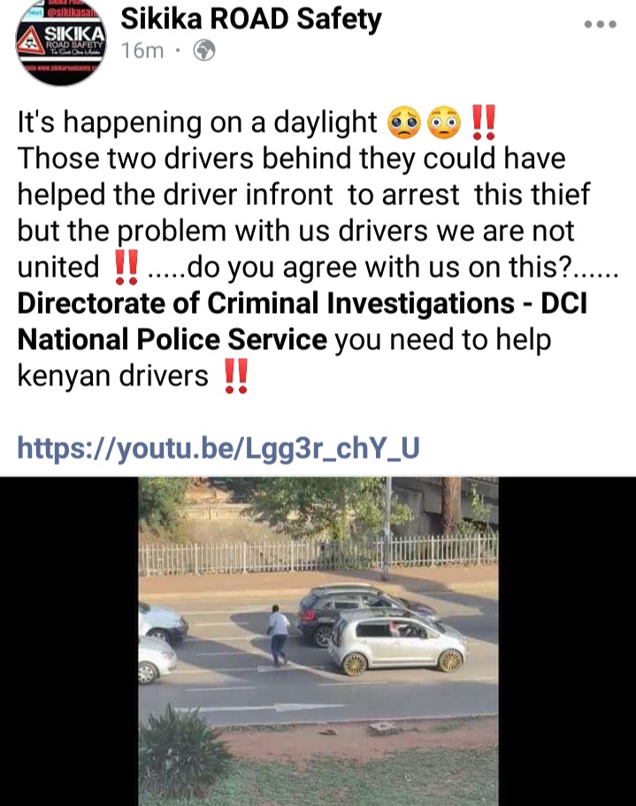The height and width of the screenshot is (806, 636).
Task: Click the warning triangle in Sikika logo
Action: 30,42
